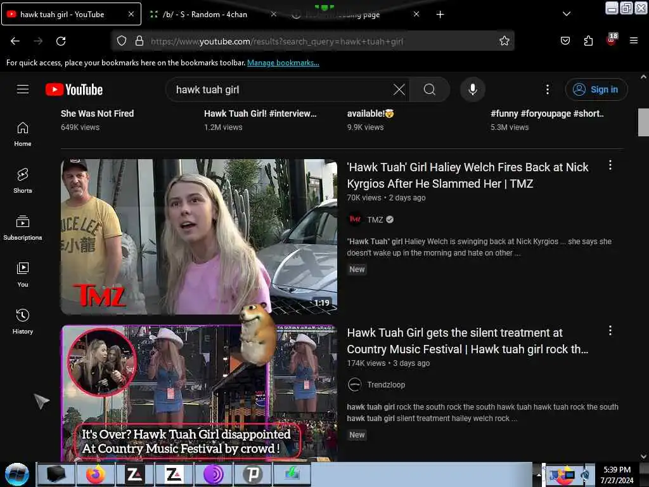Show hidden system tray icons arrow
This screenshot has height=487, width=649.
pos(539,475)
